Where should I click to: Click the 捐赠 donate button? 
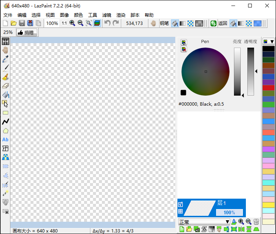coord(27,32)
